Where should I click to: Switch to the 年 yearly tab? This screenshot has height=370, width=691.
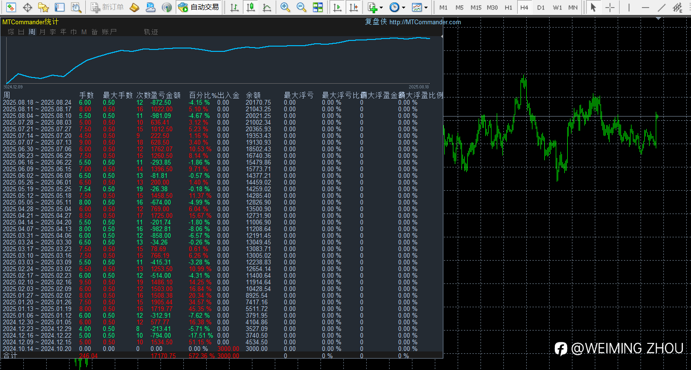point(63,32)
